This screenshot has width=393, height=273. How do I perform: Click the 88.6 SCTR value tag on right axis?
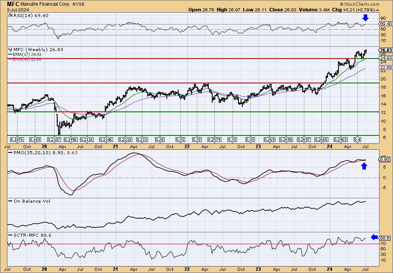click(385, 238)
